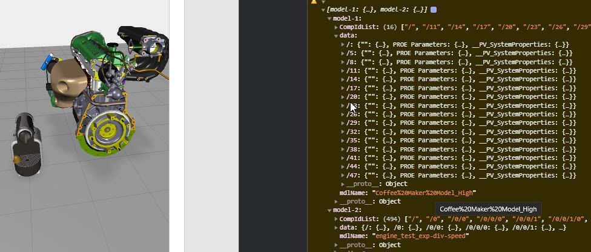This screenshot has height=252, width=591.
Task: Collapse the model-1 tree node
Action: 329,19
